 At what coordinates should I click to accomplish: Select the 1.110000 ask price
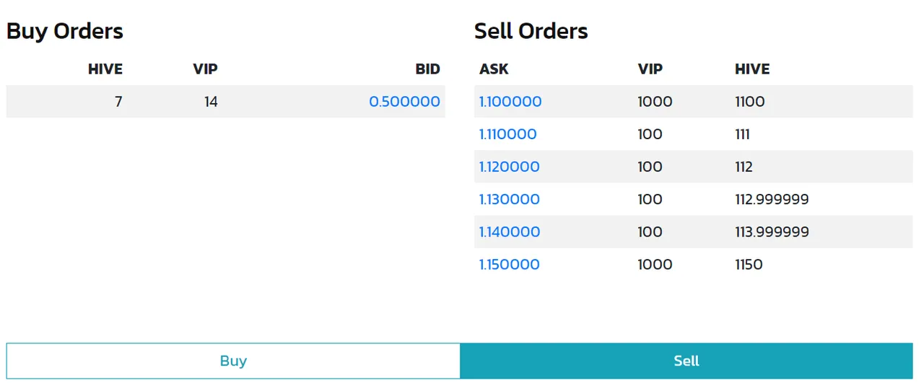tap(508, 134)
